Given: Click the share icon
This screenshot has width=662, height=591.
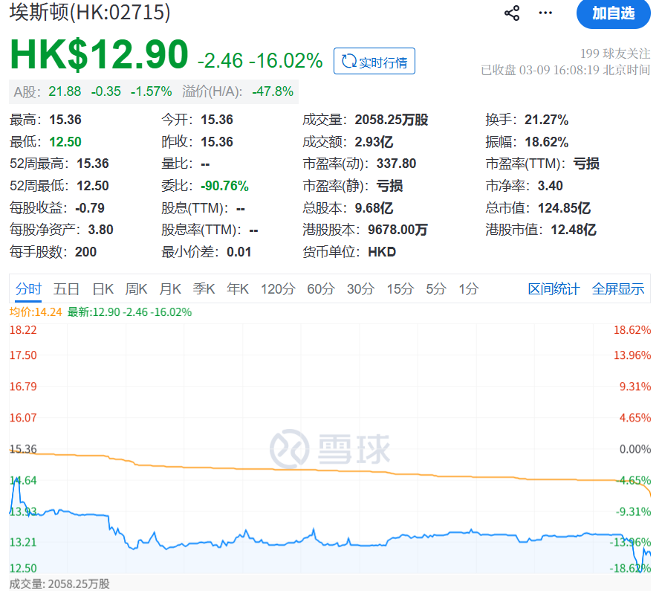Looking at the screenshot, I should 512,13.
